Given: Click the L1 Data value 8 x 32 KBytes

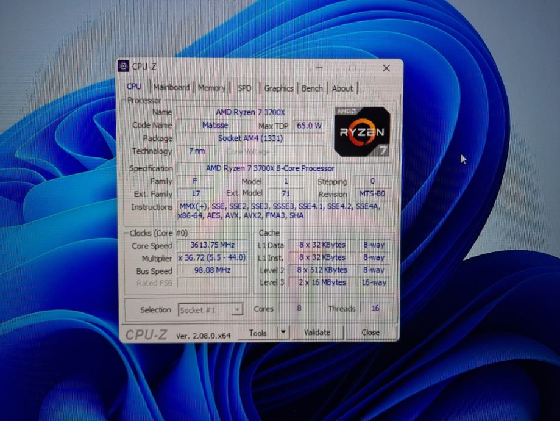Looking at the screenshot, I should click(x=322, y=245).
